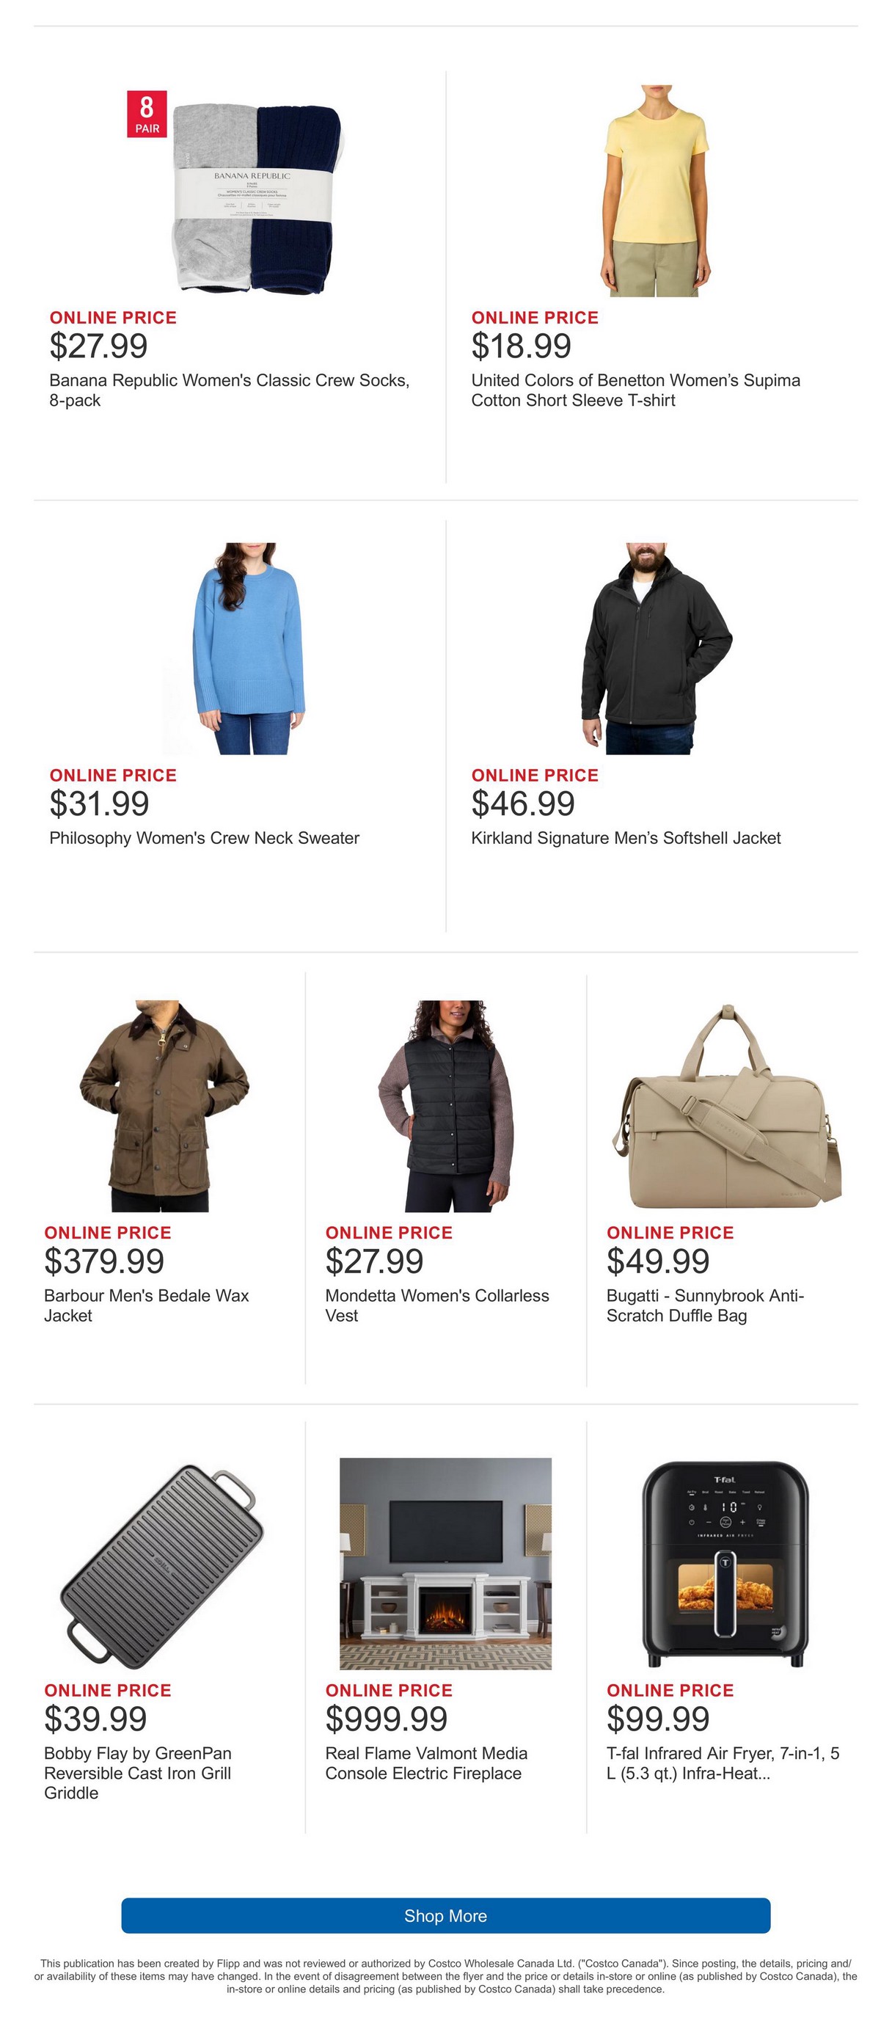Image resolution: width=892 pixels, height=2018 pixels.
Task: View the Real Flame fireplace photo
Action: 445,1563
